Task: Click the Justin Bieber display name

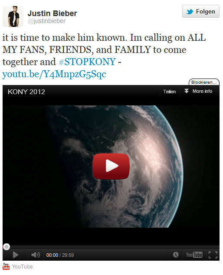Action: click(x=52, y=13)
